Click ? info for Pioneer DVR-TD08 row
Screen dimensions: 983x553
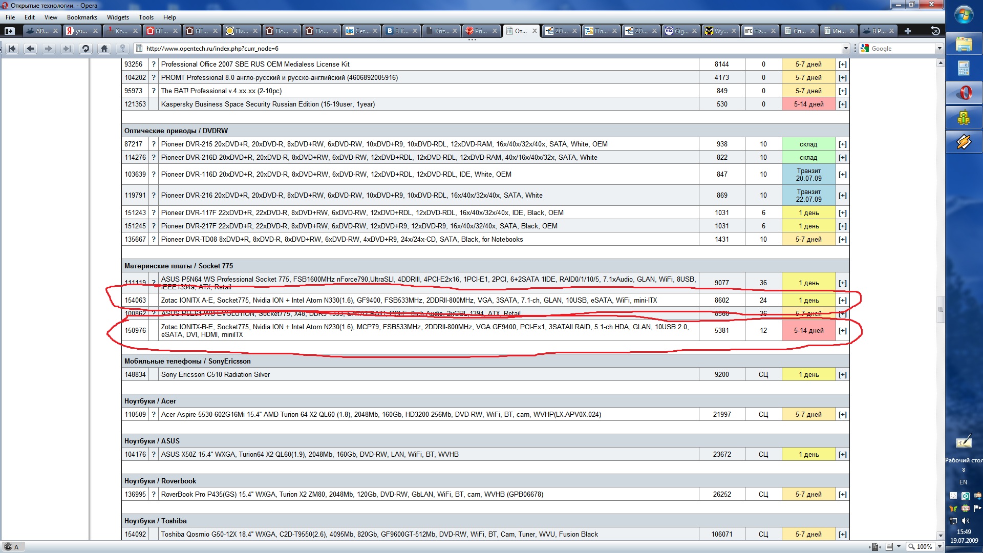pyautogui.click(x=154, y=240)
